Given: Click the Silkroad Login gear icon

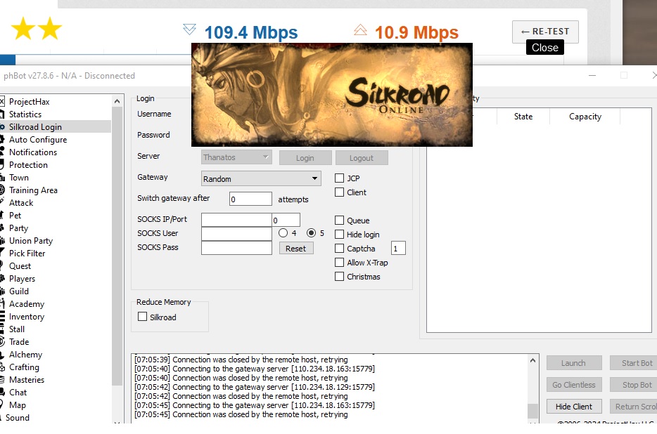Looking at the screenshot, I should point(2,127).
